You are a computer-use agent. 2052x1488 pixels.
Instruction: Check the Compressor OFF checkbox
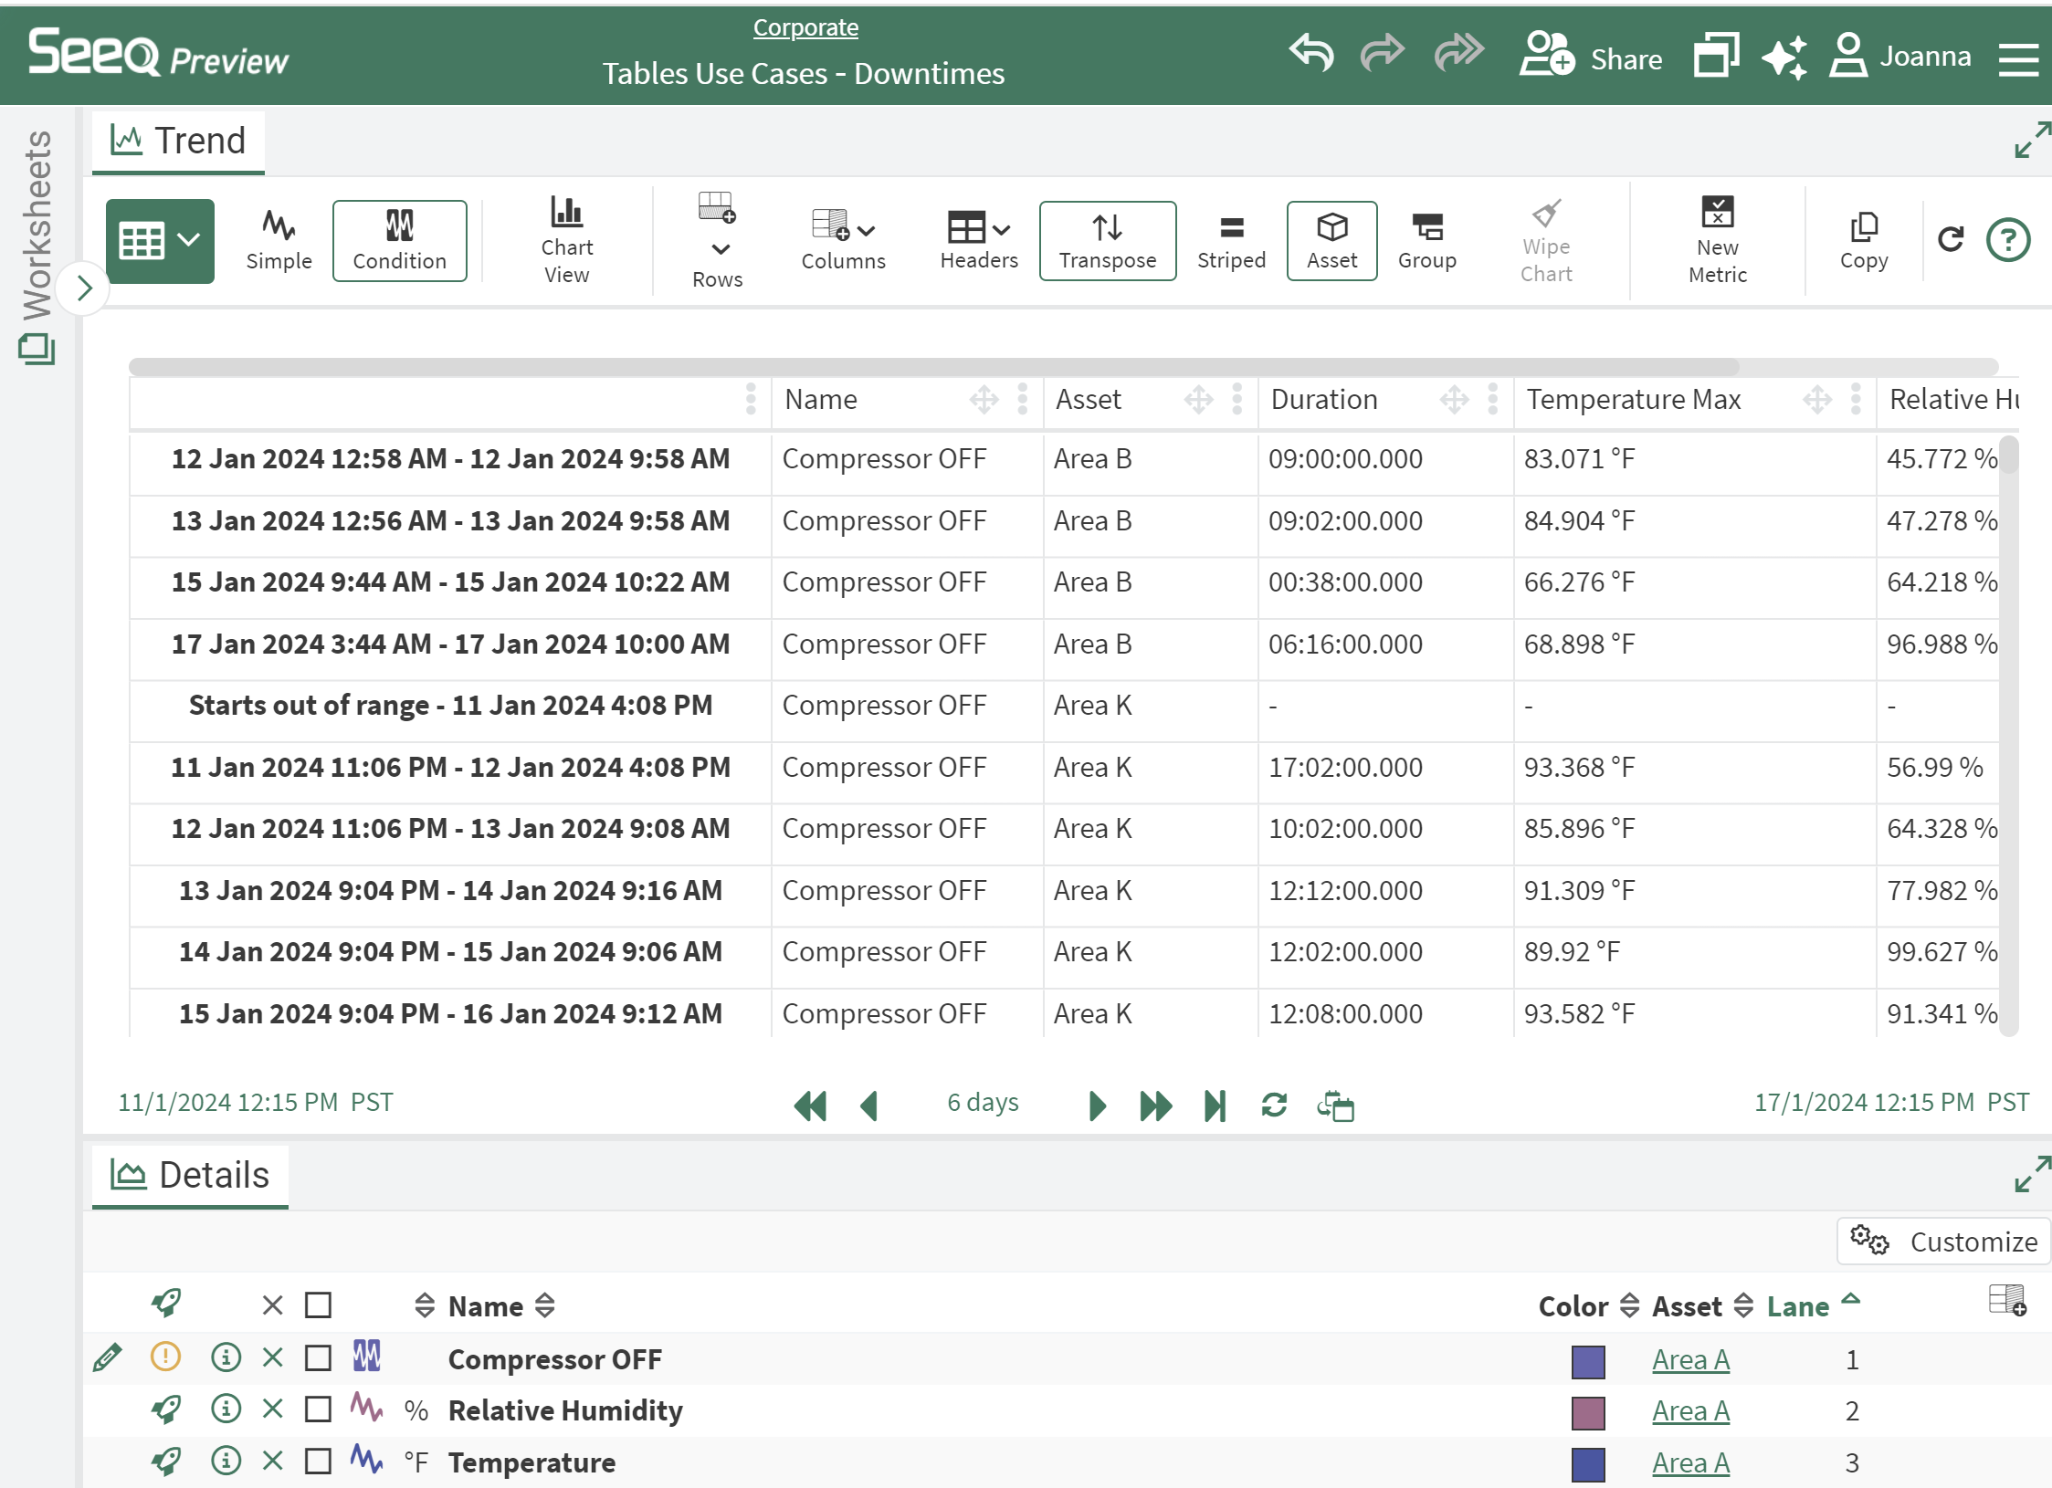(x=318, y=1358)
